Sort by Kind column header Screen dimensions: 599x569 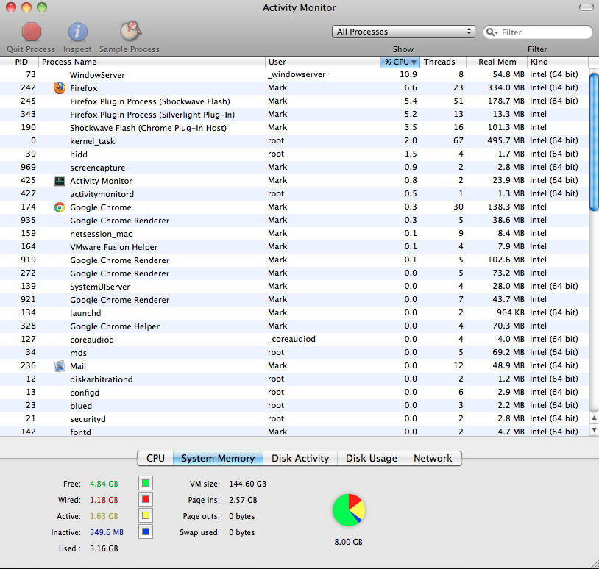coord(558,62)
